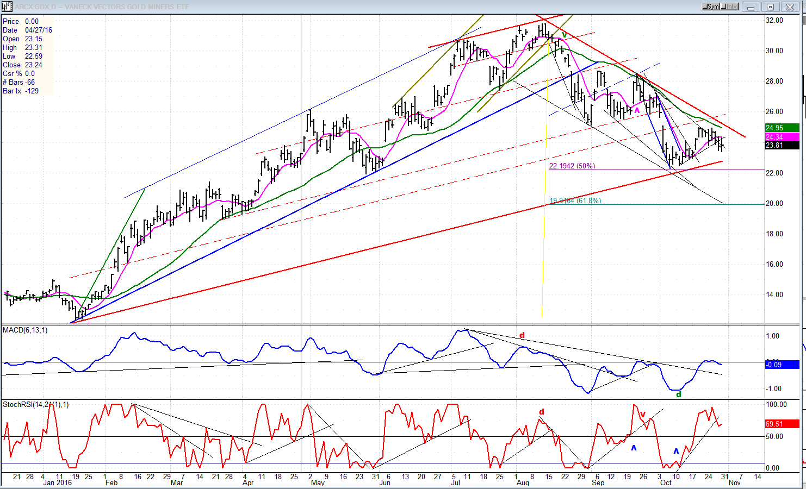This screenshot has height=489, width=806.
Task: Select the 61.8% Fibonacci retracement label
Action: point(575,201)
